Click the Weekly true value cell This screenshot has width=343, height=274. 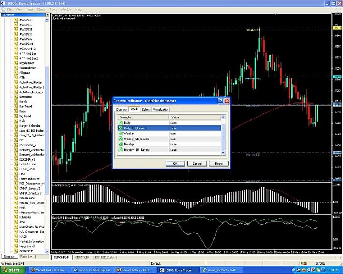pos(195,134)
